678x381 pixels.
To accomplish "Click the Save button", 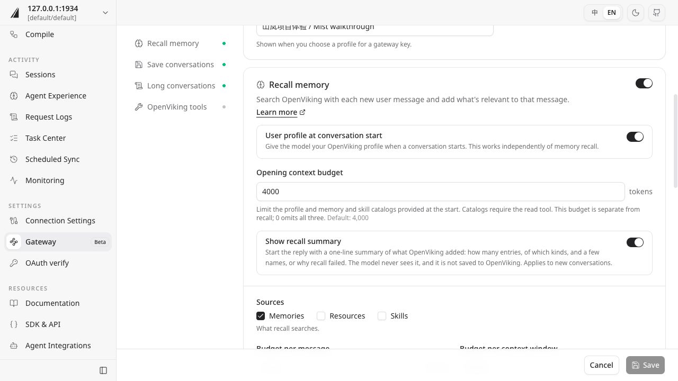I will tap(645, 365).
